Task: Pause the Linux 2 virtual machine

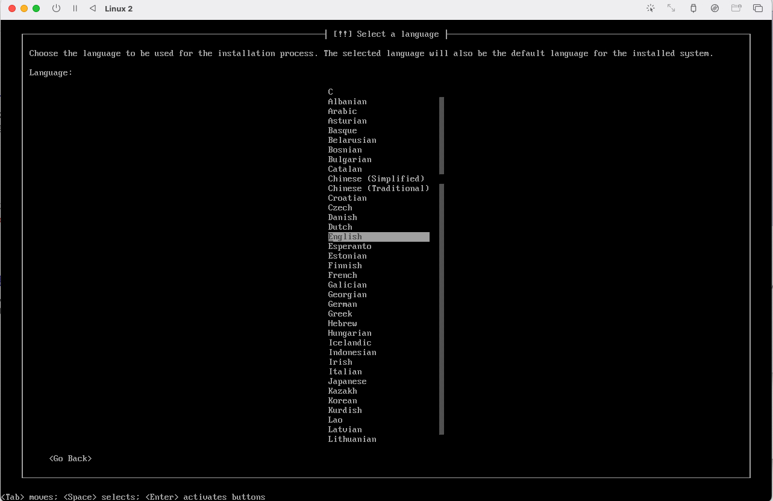Action: click(75, 8)
